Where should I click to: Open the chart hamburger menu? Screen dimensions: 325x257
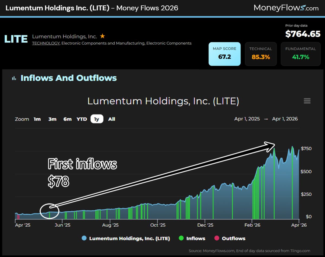click(307, 101)
